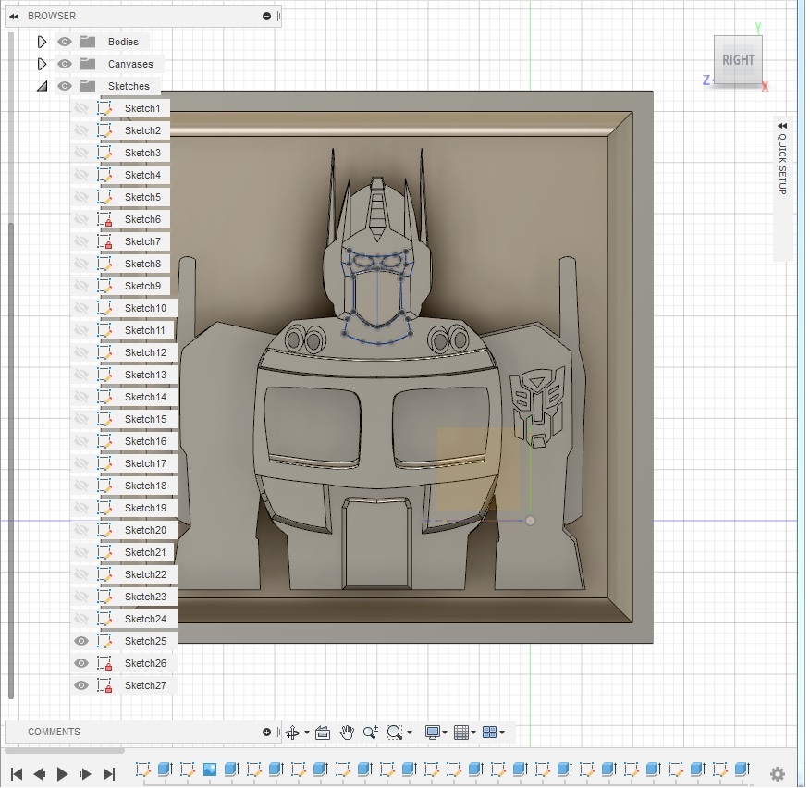Click the Canvases folder icon
Screen dimensions: 810x788
[88, 64]
